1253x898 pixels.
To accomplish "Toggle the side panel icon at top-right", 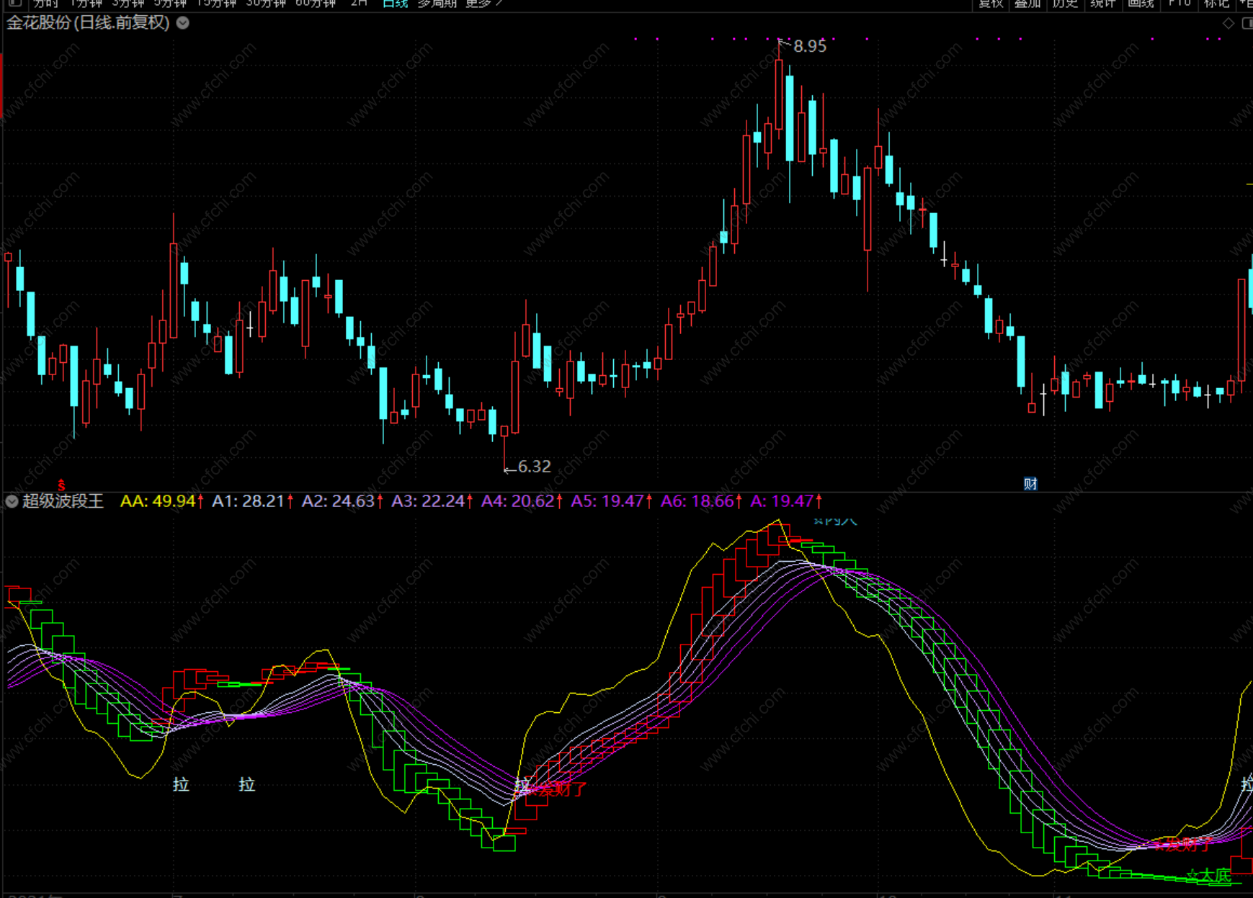I will (1247, 23).
